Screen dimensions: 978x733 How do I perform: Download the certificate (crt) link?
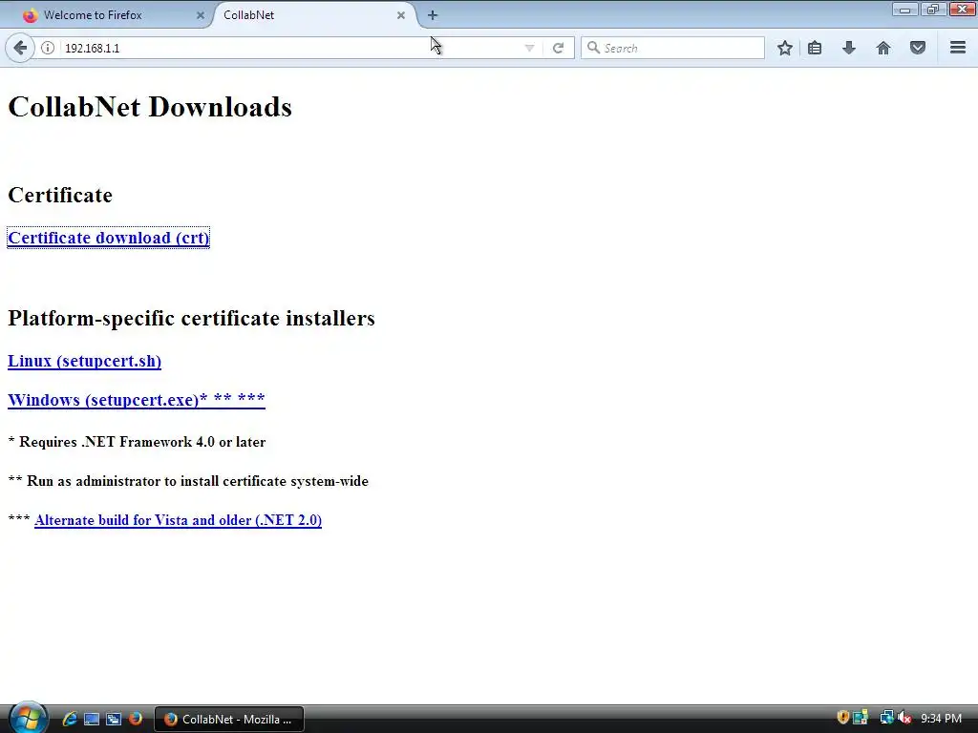pyautogui.click(x=109, y=238)
